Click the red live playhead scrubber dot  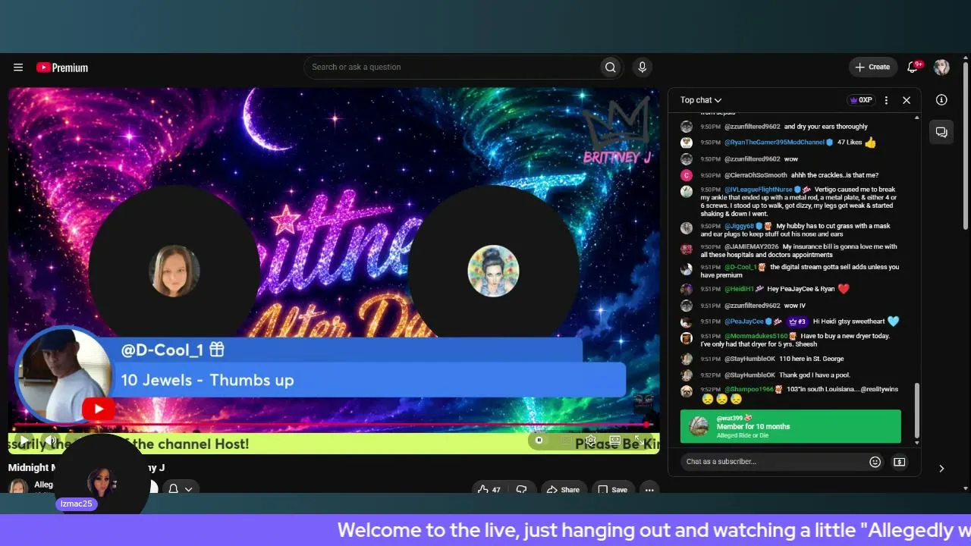tap(646, 425)
